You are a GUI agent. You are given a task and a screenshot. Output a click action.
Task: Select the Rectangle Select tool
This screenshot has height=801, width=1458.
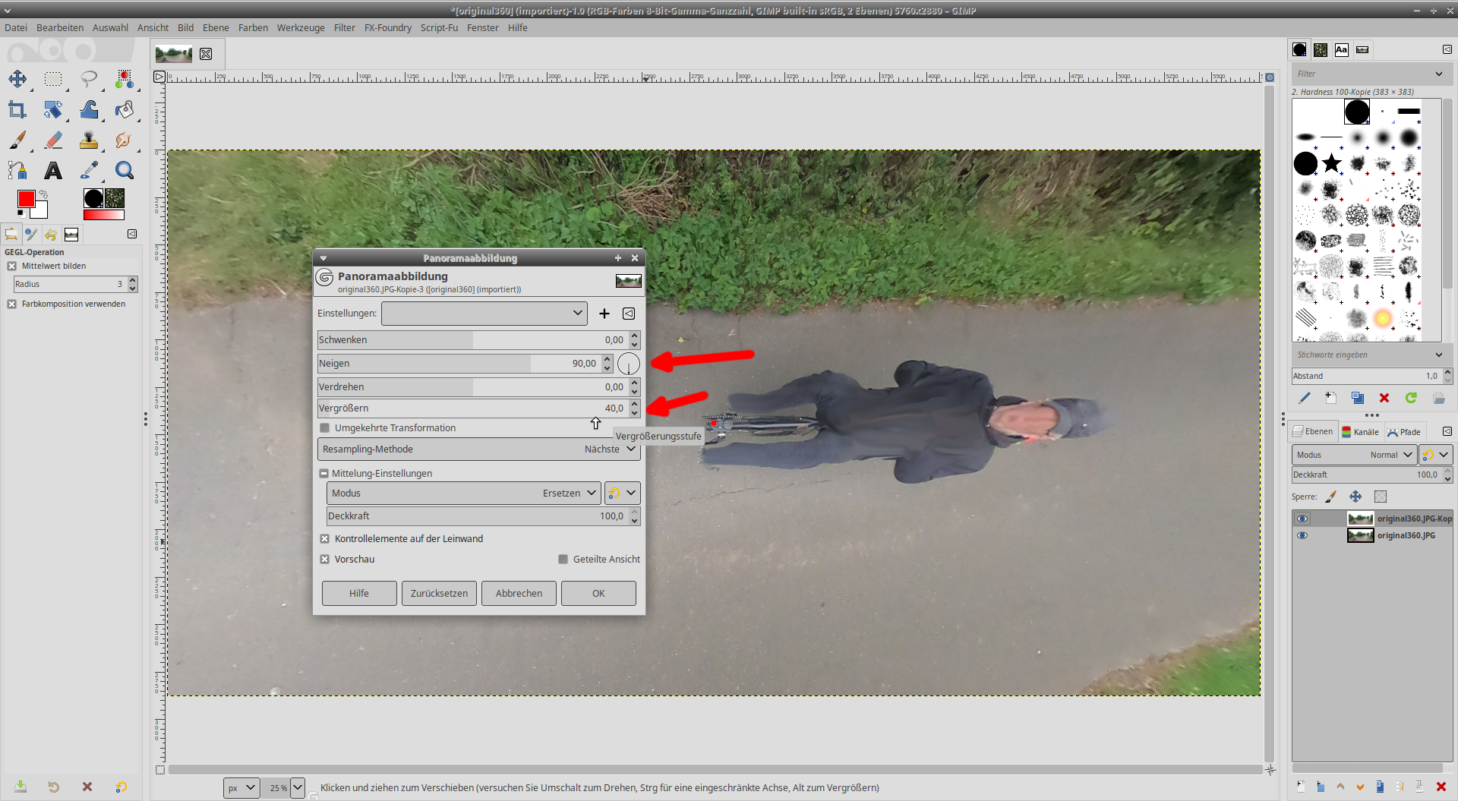[53, 79]
